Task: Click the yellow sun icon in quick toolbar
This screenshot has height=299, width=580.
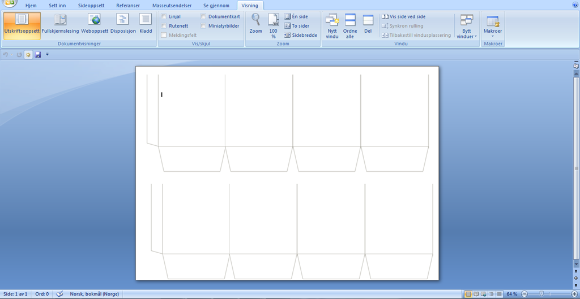Action: [28, 55]
